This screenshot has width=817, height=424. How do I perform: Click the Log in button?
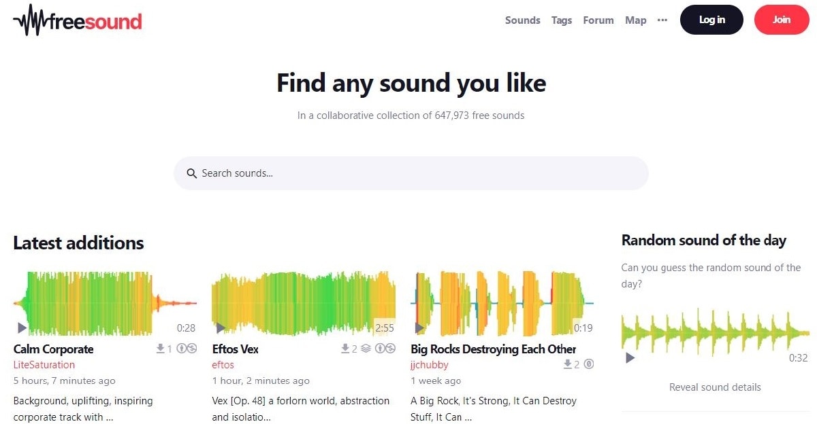point(711,20)
